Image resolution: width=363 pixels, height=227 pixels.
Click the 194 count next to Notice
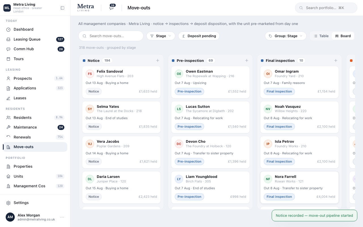point(107,60)
